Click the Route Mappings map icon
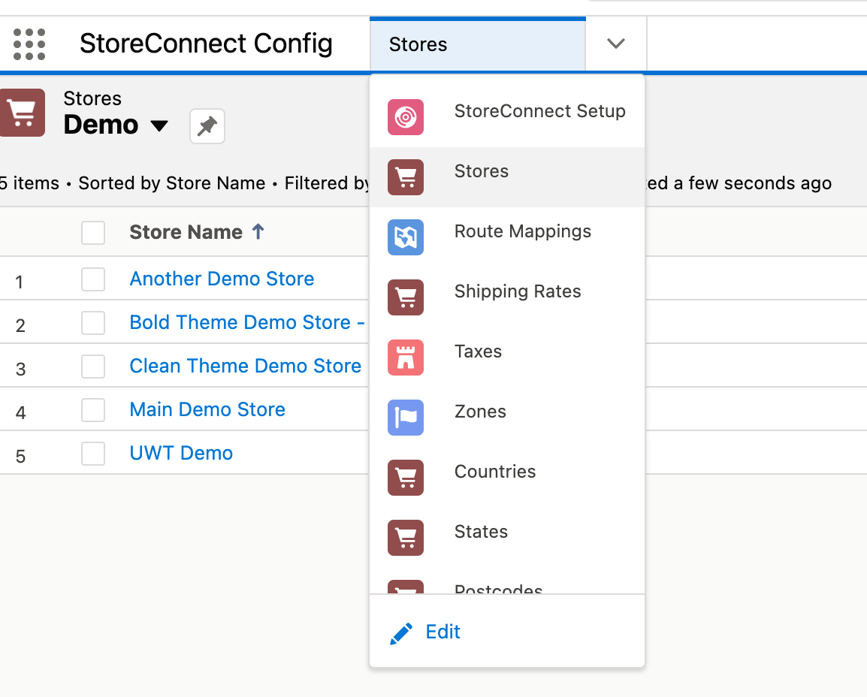This screenshot has width=867, height=697. (x=406, y=237)
